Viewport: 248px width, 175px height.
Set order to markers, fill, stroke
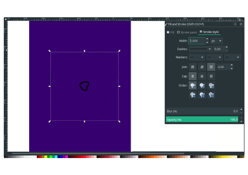(x=193, y=95)
